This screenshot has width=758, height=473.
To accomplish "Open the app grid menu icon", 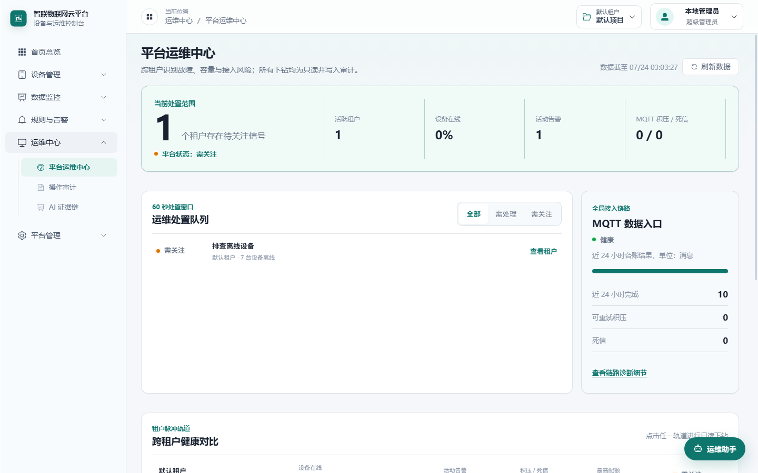I will (x=149, y=17).
